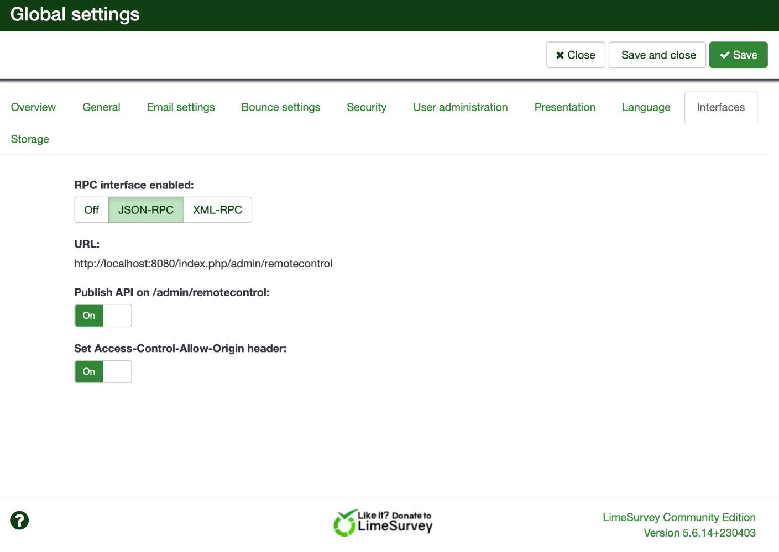Click the Close button
Viewport: 779px width, 552px height.
click(x=576, y=55)
